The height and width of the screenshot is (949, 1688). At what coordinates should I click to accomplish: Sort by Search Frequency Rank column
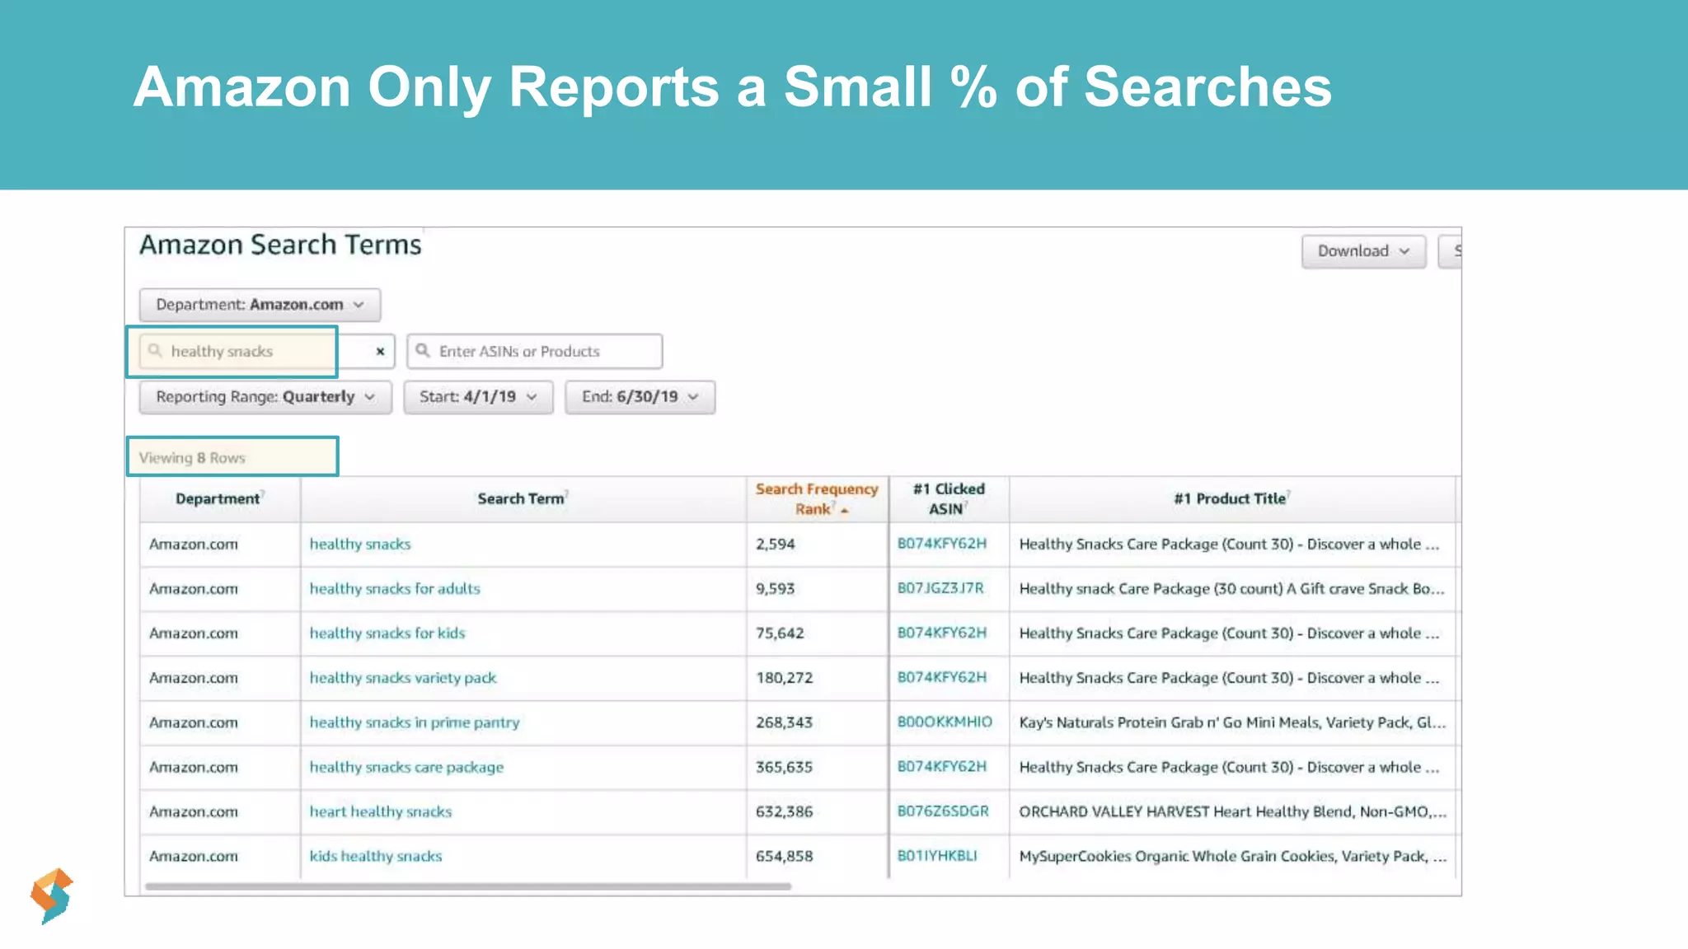817,499
